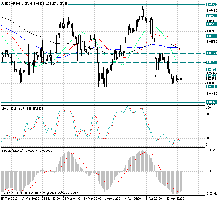Select the 1.05529 price level tag
This screenshot has height=201, width=217.
pyautogui.click(x=211, y=69)
